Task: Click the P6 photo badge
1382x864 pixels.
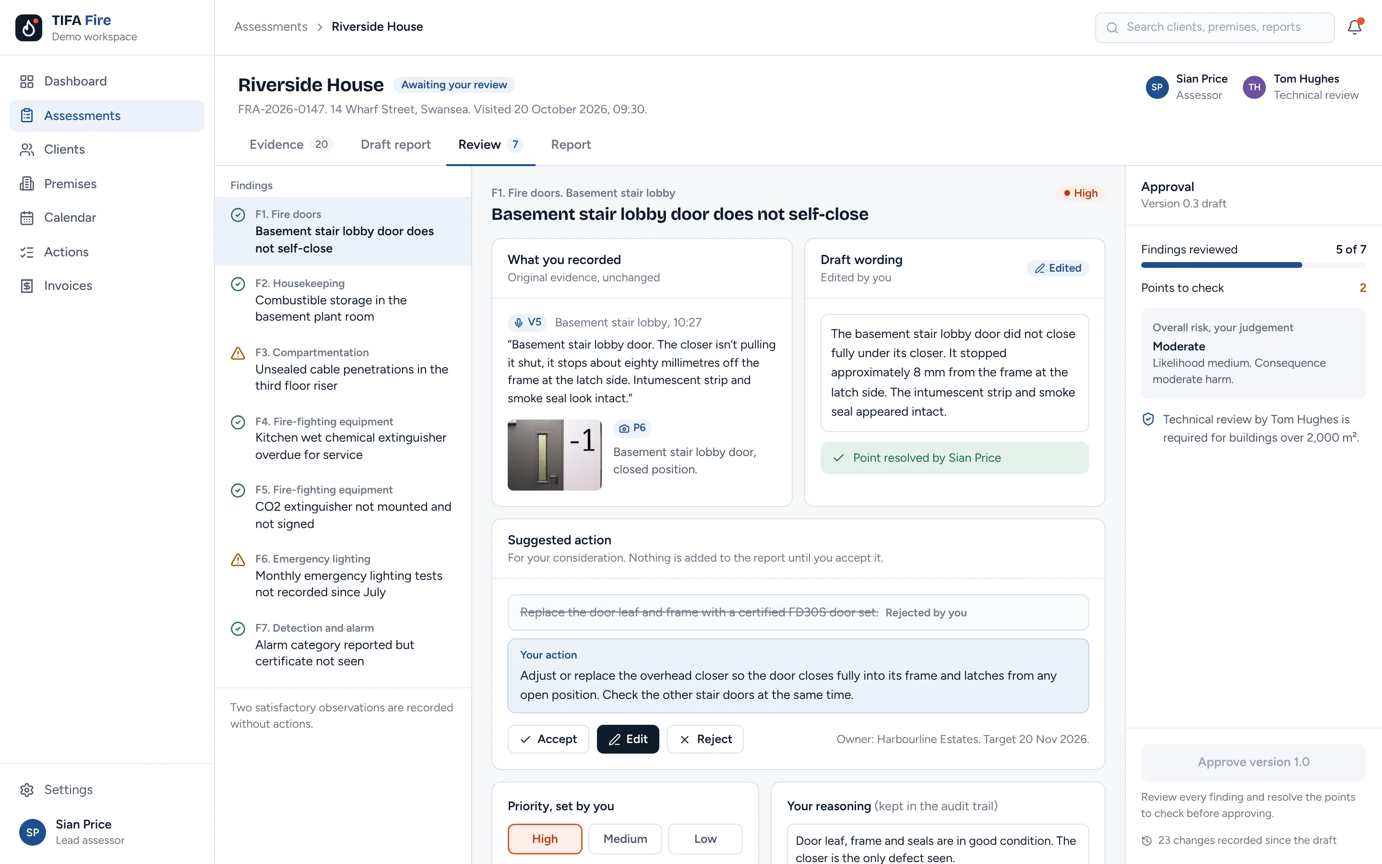Action: click(632, 428)
